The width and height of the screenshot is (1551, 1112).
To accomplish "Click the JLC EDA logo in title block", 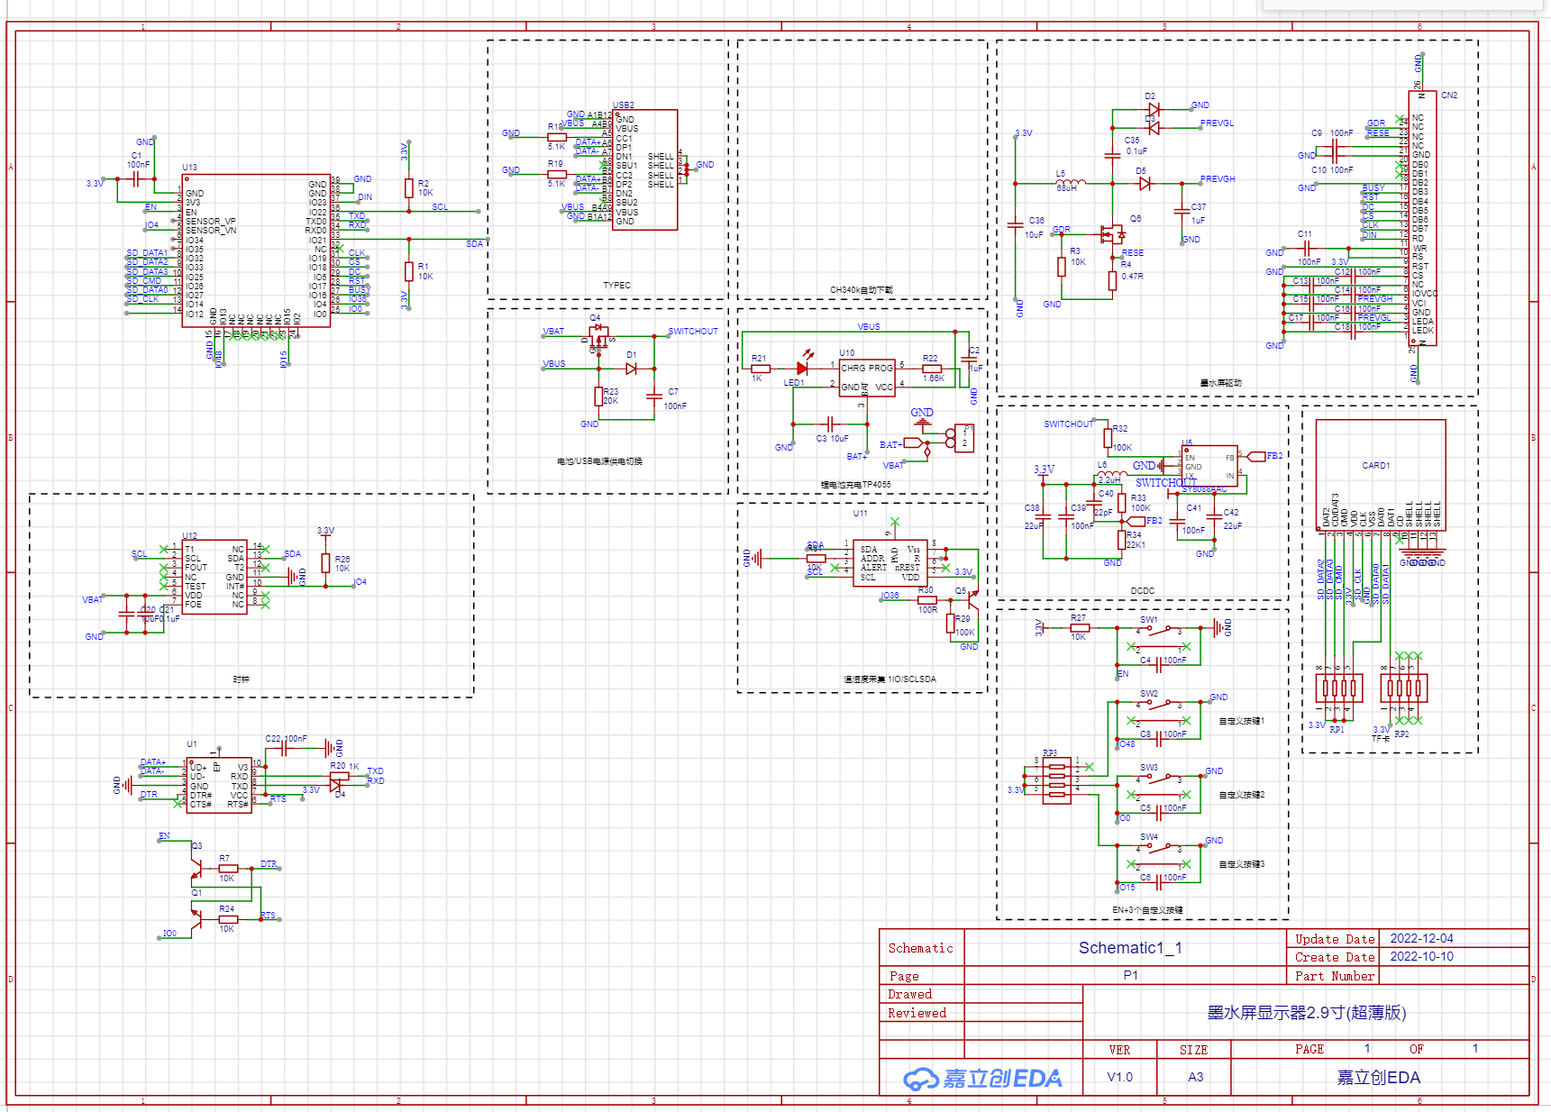I will tap(982, 1078).
